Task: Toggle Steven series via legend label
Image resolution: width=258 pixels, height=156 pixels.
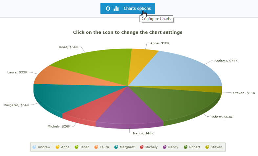Action: point(216,147)
